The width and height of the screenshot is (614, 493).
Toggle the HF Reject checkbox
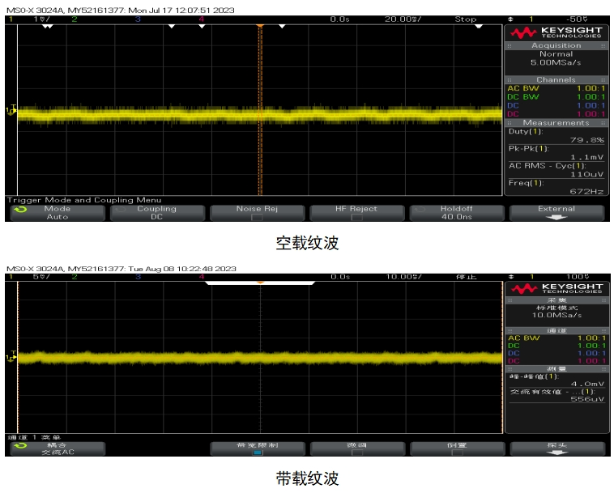click(x=356, y=218)
